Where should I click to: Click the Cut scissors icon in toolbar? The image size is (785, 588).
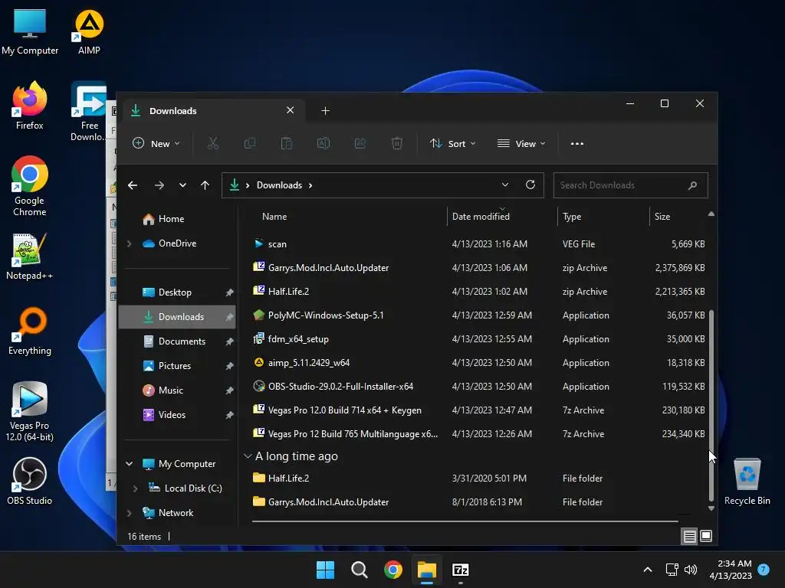(x=213, y=143)
